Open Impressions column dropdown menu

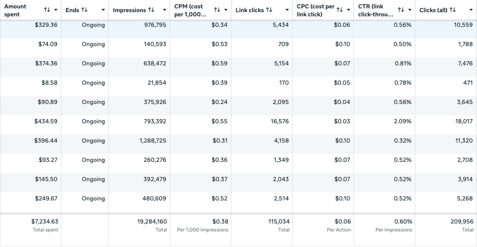(x=165, y=10)
